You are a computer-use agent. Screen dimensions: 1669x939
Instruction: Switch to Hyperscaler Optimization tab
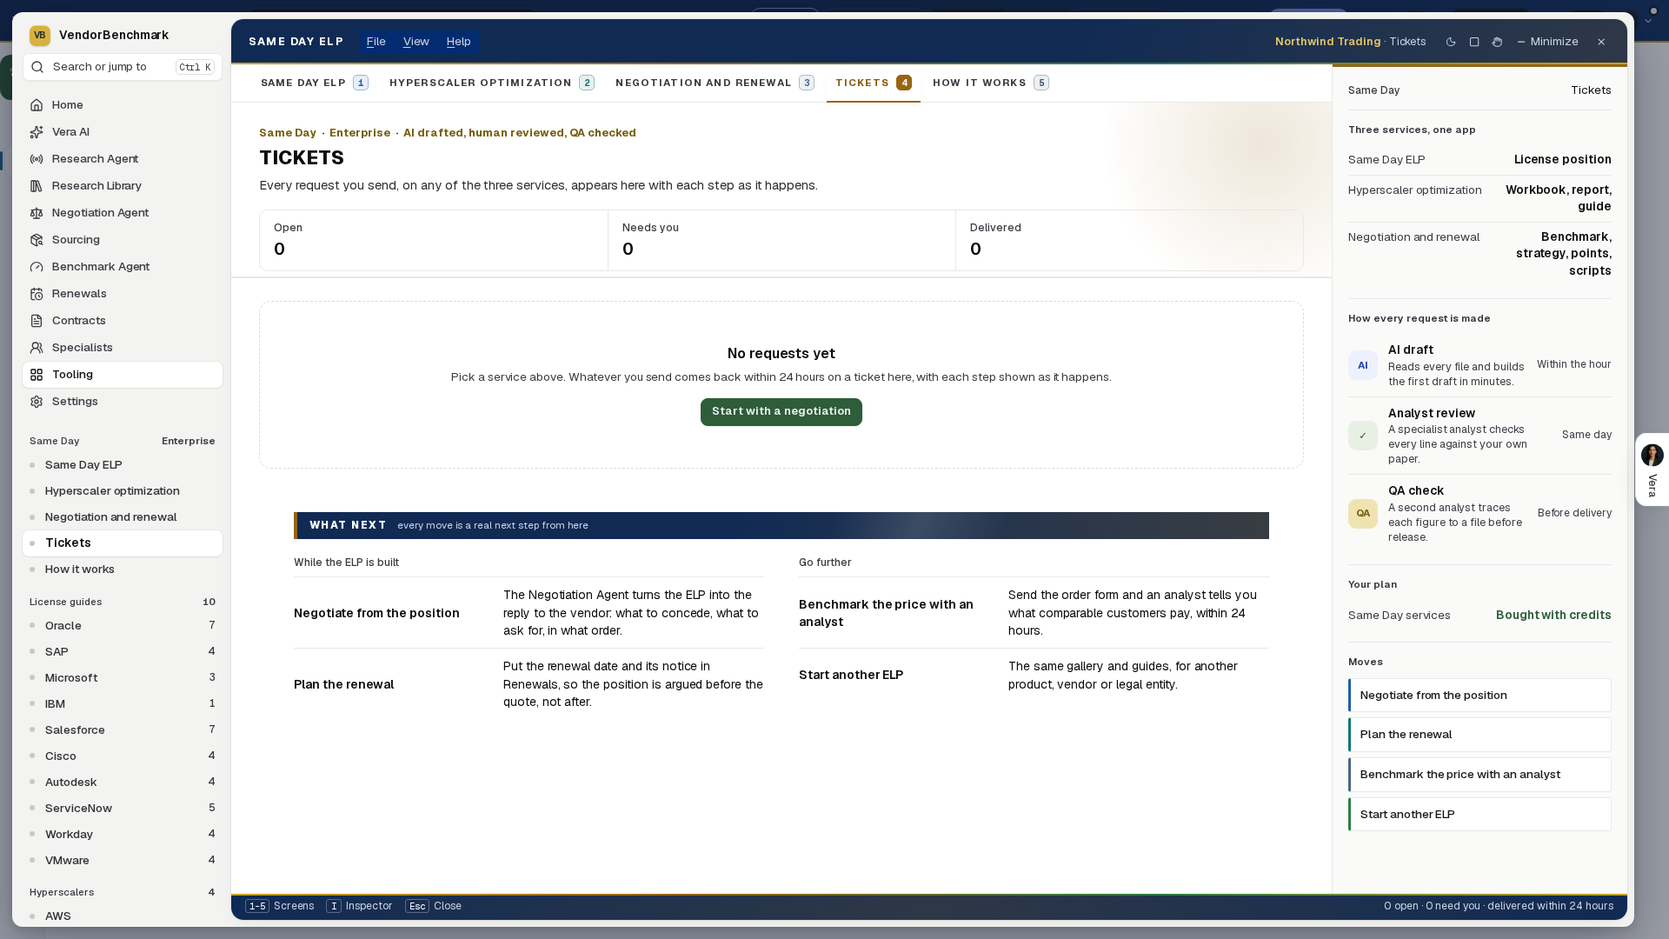click(x=491, y=83)
